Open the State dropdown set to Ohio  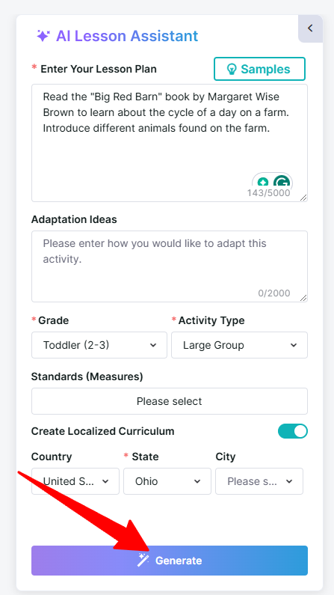click(167, 481)
